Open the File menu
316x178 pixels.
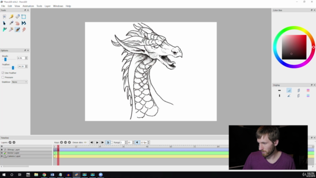point(3,6)
